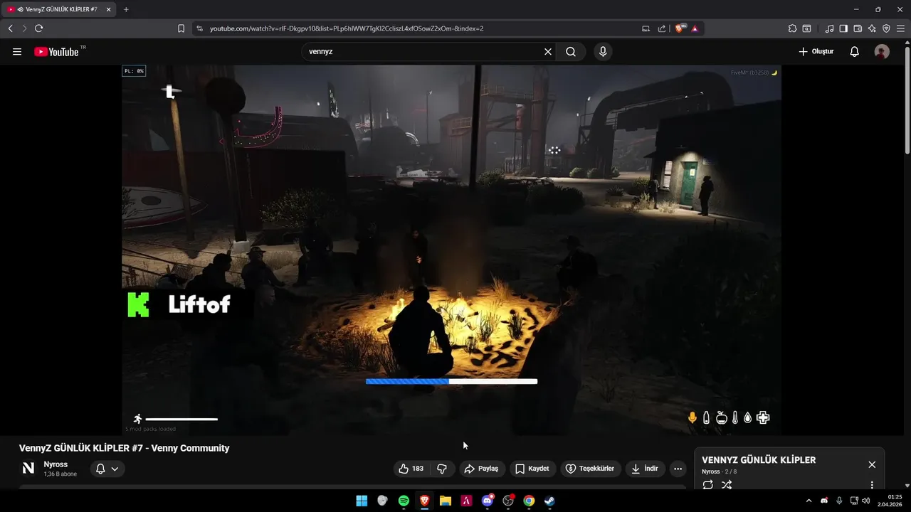
Task: Open the Nyross channel name link
Action: tap(56, 464)
